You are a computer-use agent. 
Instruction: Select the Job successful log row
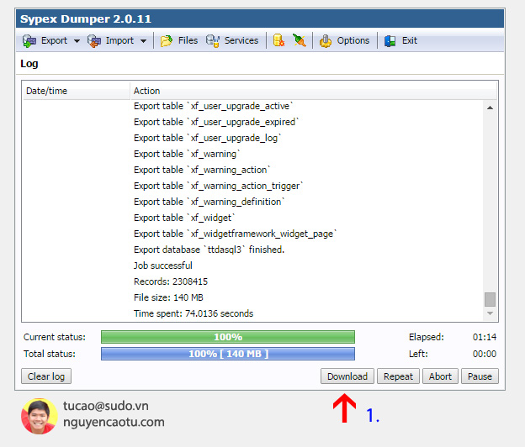(252, 266)
